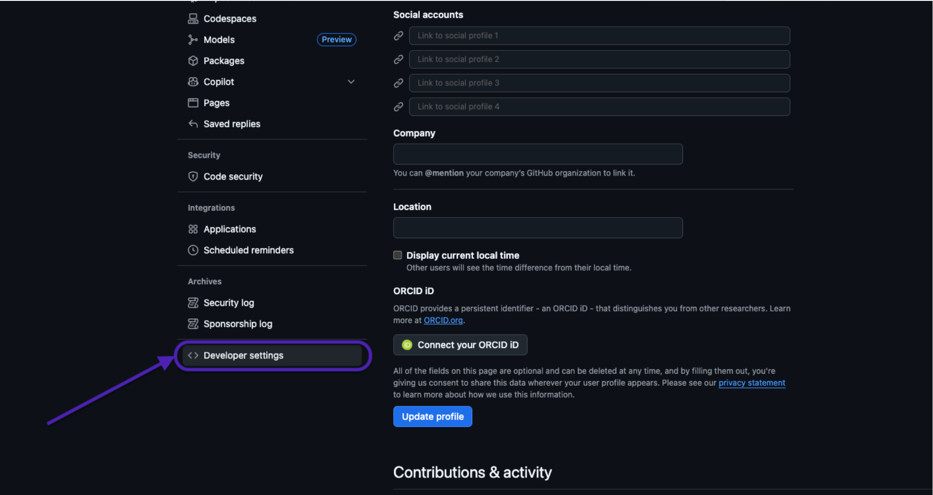Open the Security log page
Image resolution: width=933 pixels, height=495 pixels.
coord(229,303)
